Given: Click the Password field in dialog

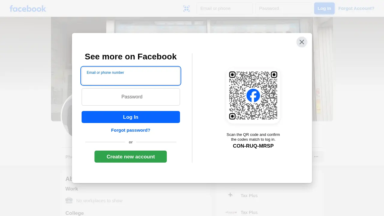Looking at the screenshot, I should click(x=131, y=97).
